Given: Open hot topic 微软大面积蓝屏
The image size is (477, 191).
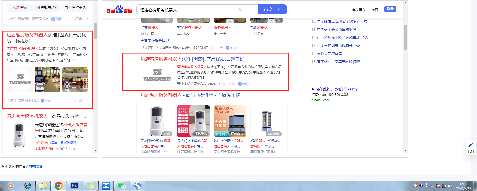Looking at the screenshot, I should pyautogui.click(x=329, y=54).
